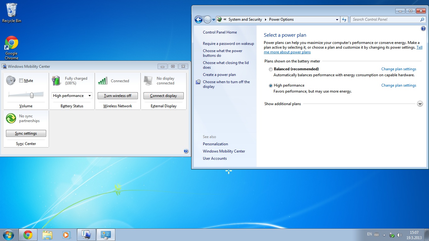
Task: Click Turn wireless off button
Action: point(118,96)
